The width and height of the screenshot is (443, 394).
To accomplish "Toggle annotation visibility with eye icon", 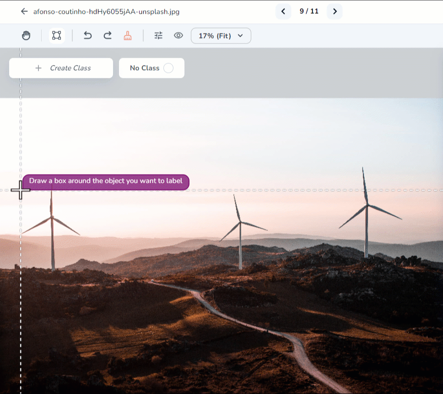I will 178,36.
